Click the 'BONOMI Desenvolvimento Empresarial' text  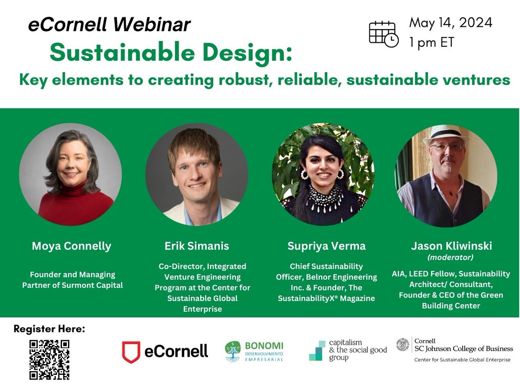click(263, 351)
